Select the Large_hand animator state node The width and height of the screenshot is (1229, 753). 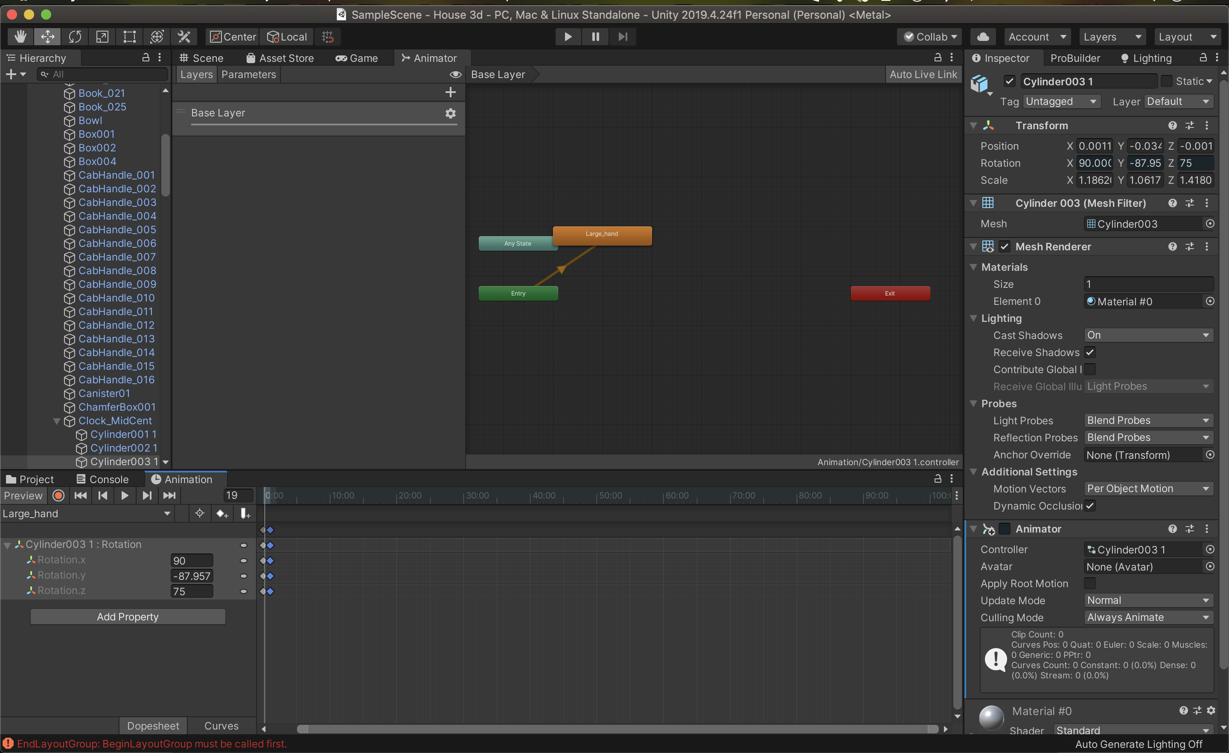click(x=602, y=235)
